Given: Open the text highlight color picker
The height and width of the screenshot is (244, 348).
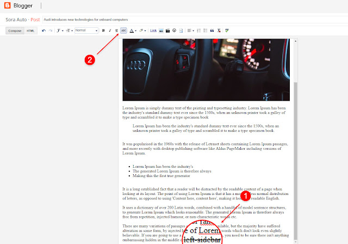Looking at the screenshot, I should coord(142,30).
